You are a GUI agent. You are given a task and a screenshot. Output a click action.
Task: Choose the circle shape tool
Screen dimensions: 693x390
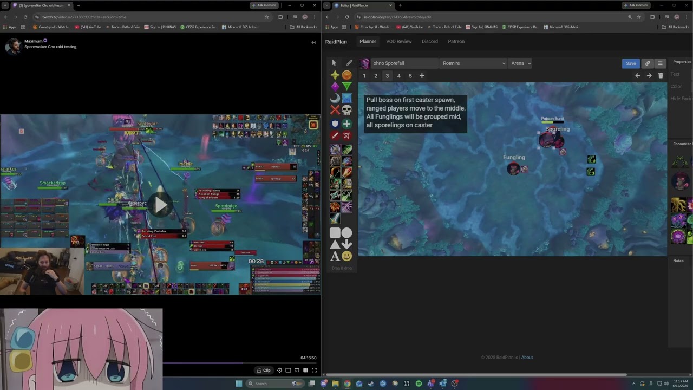point(347,233)
